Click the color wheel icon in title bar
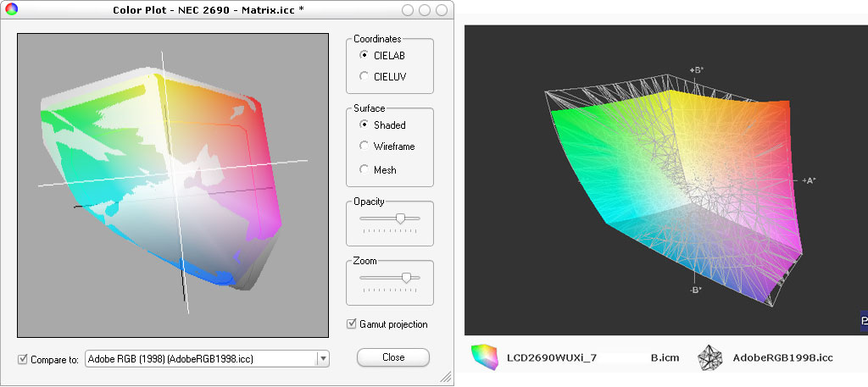 pos(10,10)
